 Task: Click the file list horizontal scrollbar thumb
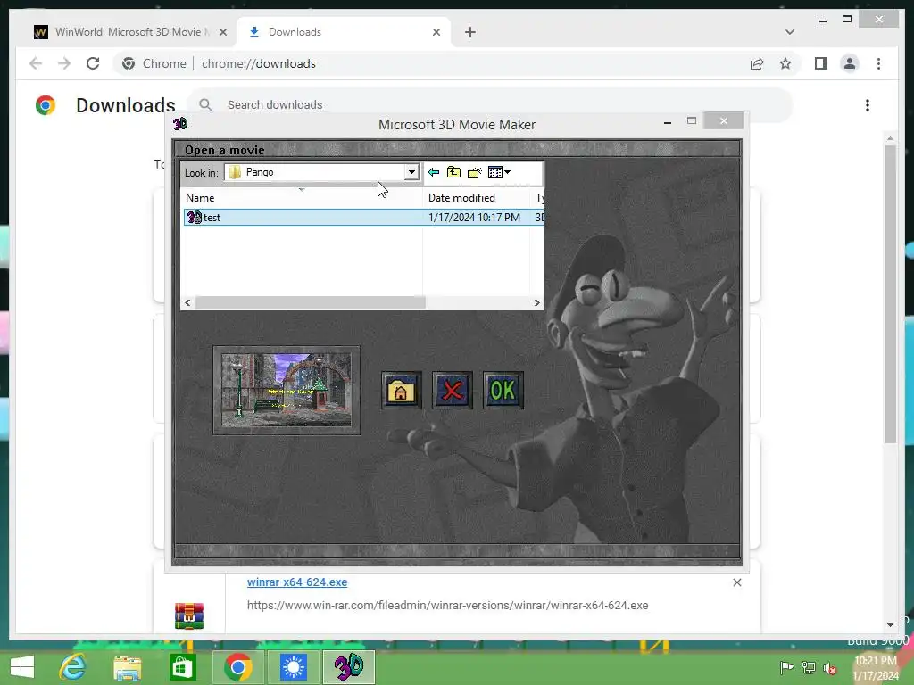310,302
